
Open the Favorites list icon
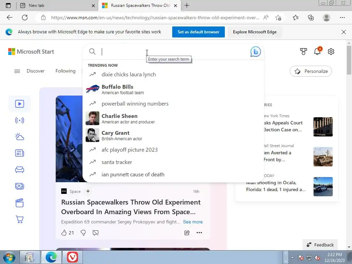[296, 18]
